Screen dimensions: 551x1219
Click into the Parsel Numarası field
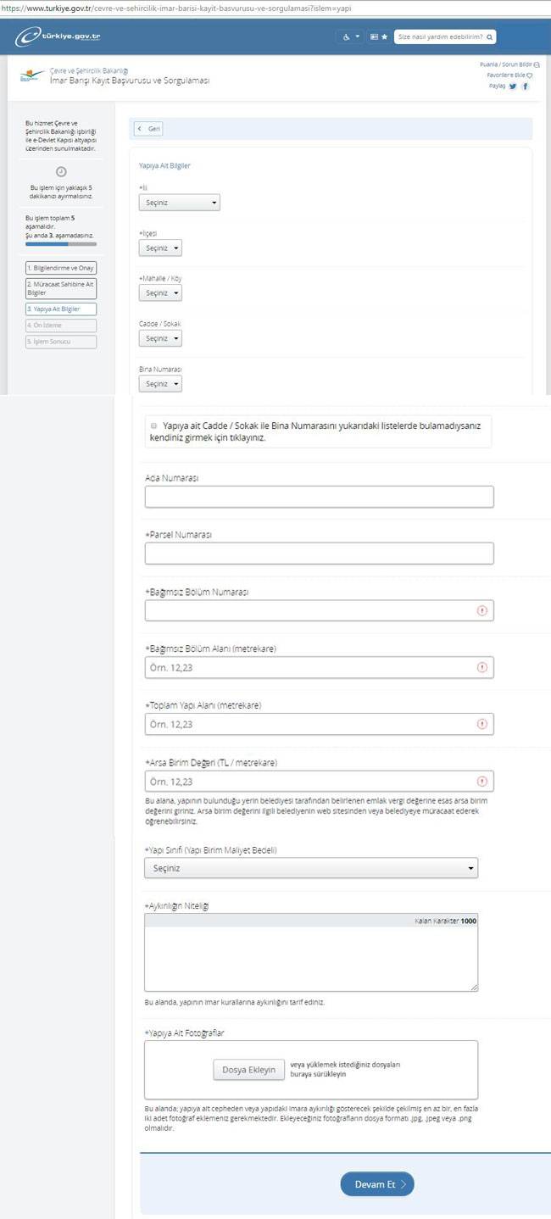click(x=319, y=554)
